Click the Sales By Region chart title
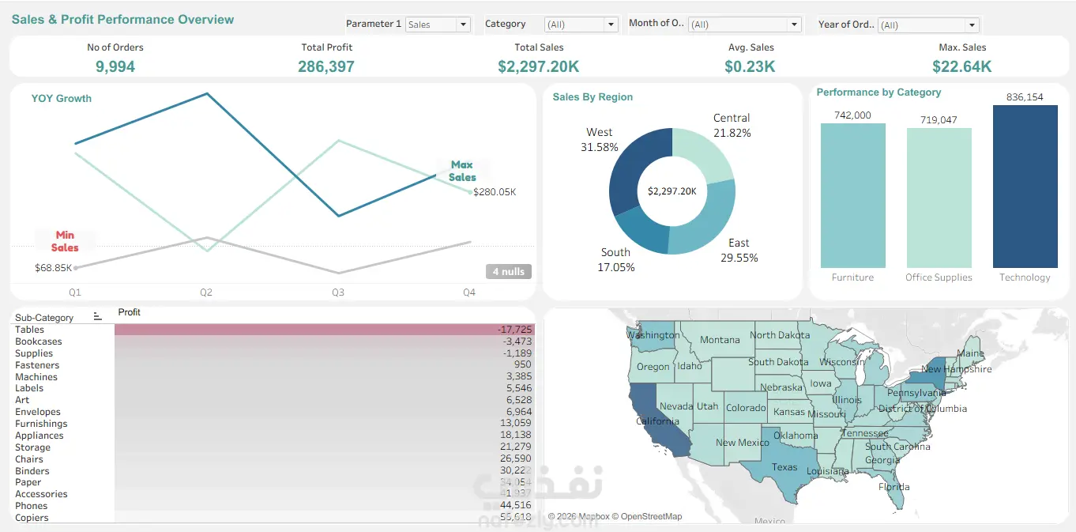The height and width of the screenshot is (532, 1076). [593, 97]
